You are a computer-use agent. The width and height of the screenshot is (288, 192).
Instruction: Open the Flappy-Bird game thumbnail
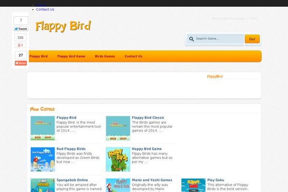(43, 128)
